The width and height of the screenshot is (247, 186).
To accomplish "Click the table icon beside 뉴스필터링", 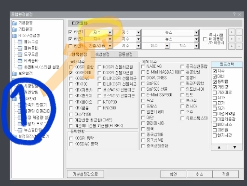I will [20, 130].
